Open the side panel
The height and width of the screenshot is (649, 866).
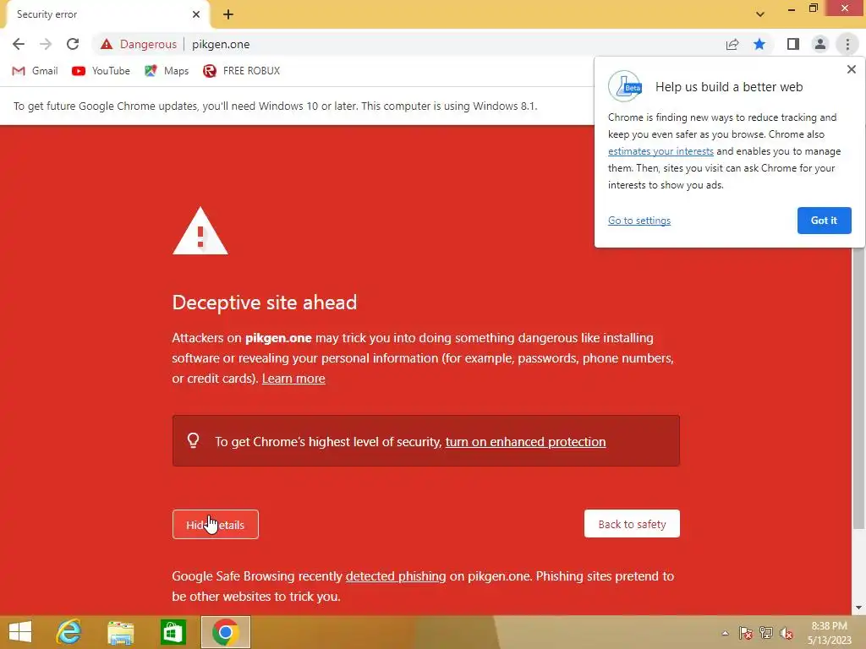(793, 44)
